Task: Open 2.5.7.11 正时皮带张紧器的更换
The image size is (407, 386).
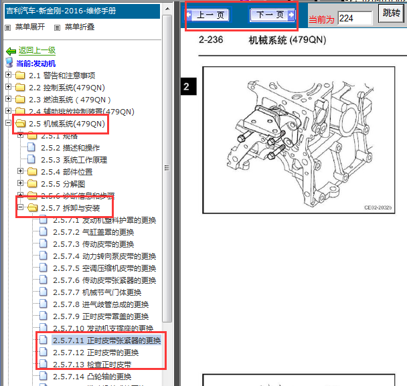Action: point(106,341)
